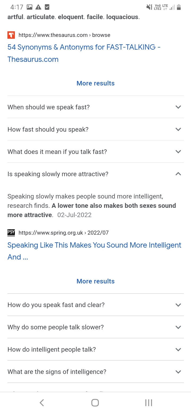
Task: Tap the PSY favicon for spring.org.uk
Action: (11, 233)
